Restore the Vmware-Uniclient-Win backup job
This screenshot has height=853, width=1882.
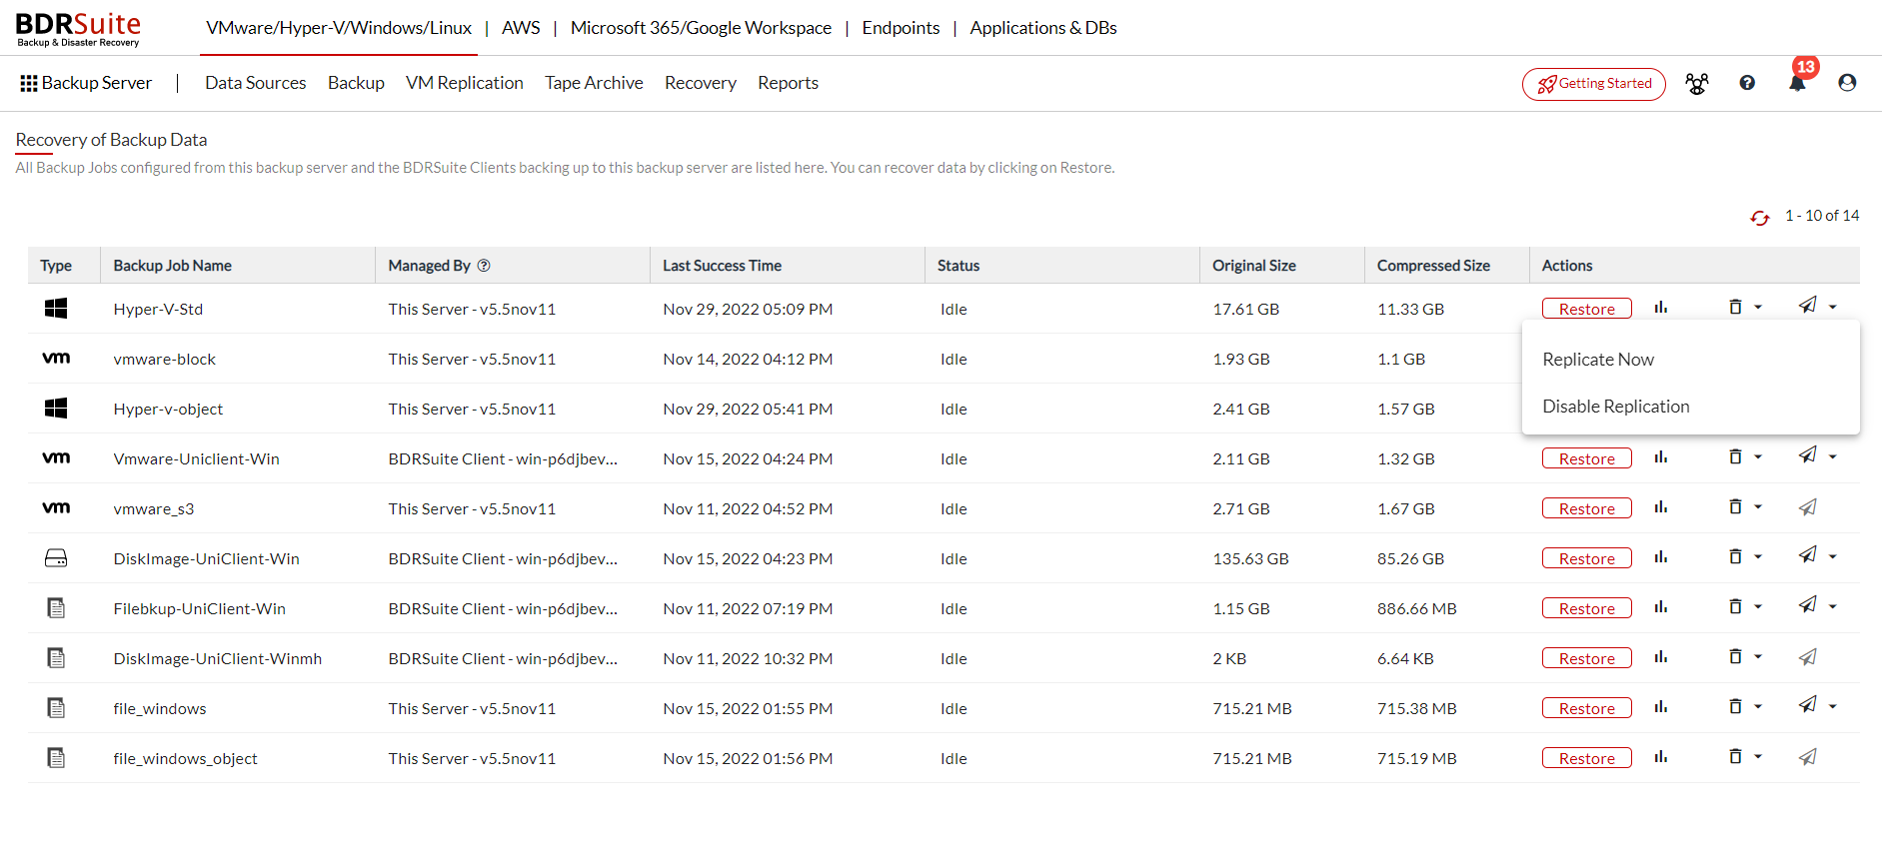1587,458
